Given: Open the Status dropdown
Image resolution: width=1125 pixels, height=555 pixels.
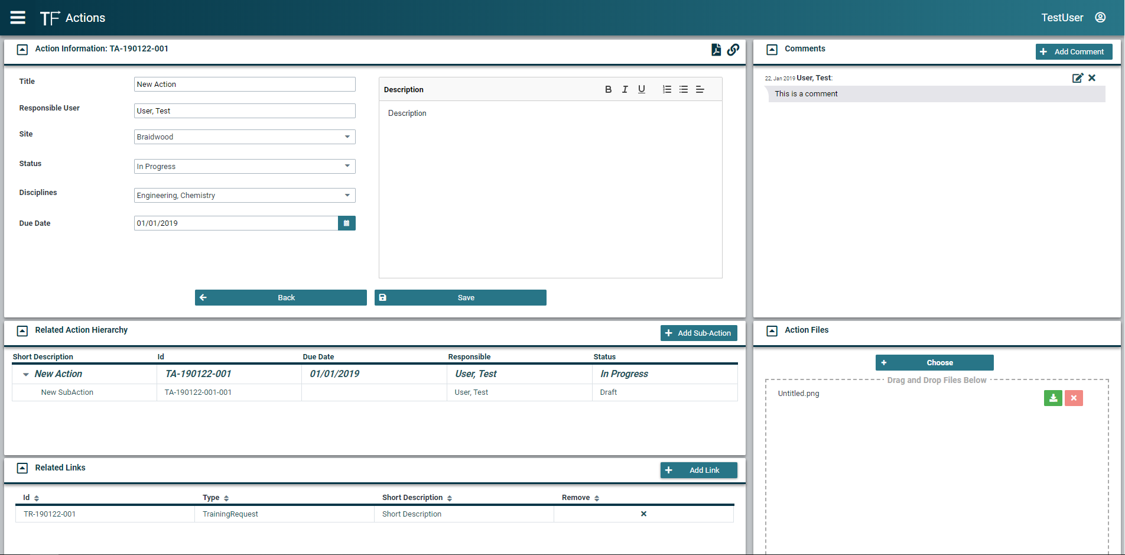Looking at the screenshot, I should 347,166.
